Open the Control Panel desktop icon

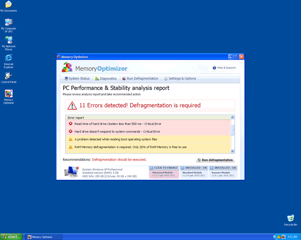(x=8, y=76)
